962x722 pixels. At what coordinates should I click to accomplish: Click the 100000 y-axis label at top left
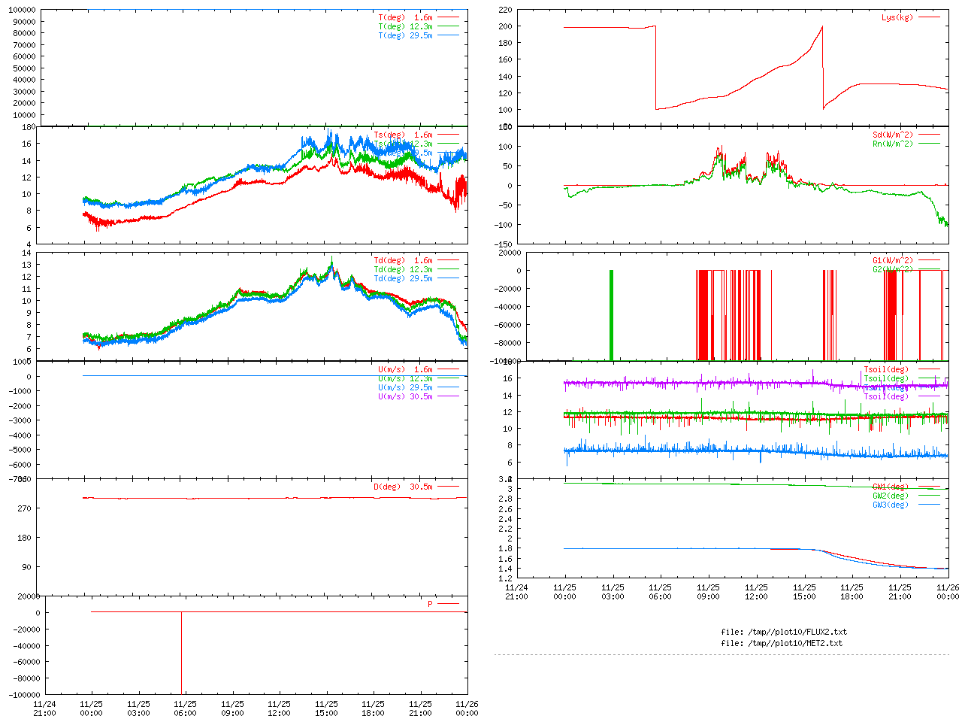22,10
